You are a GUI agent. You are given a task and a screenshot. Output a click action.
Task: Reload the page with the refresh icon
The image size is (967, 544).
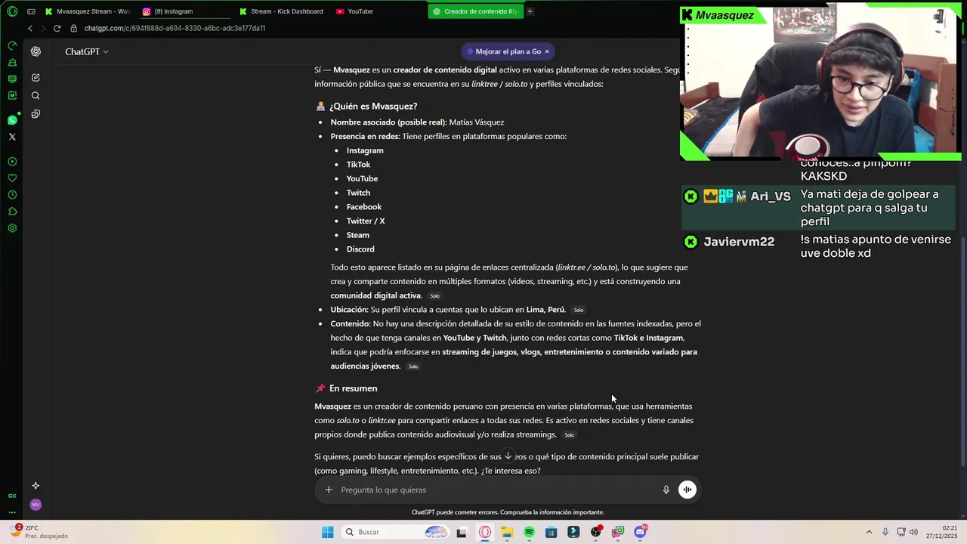pos(57,28)
